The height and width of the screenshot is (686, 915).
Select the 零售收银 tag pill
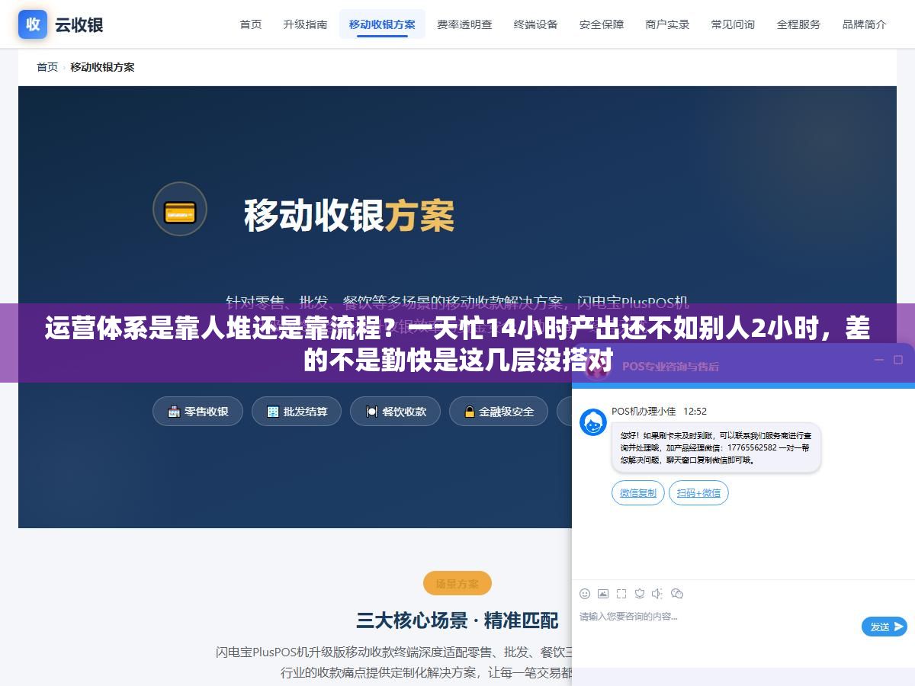(x=197, y=412)
